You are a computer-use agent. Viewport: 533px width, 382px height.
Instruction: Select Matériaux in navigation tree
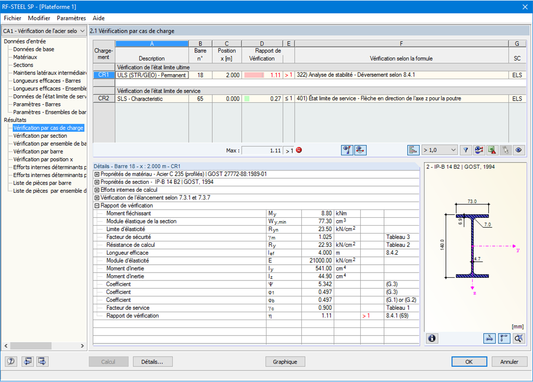point(25,57)
